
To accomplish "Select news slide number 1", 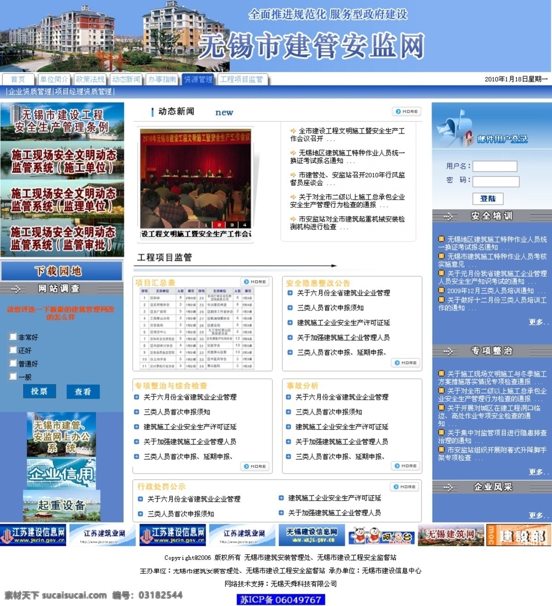I will [x=206, y=225].
